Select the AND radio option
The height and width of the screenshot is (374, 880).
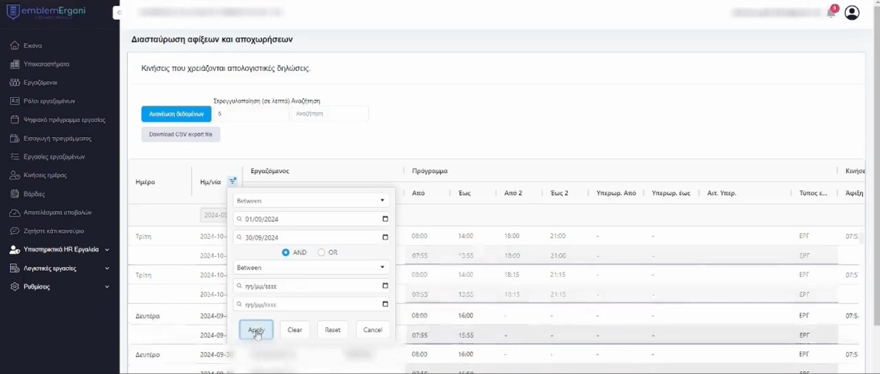(x=286, y=252)
